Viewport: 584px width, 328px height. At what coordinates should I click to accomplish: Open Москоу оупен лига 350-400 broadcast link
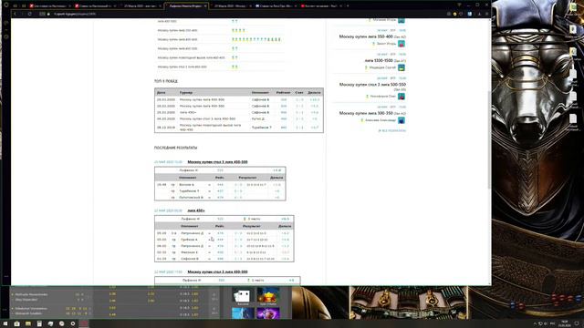(x=366, y=36)
